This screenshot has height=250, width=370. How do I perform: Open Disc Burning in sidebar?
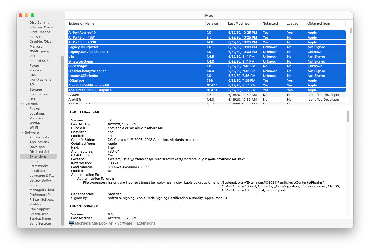pyautogui.click(x=39, y=22)
